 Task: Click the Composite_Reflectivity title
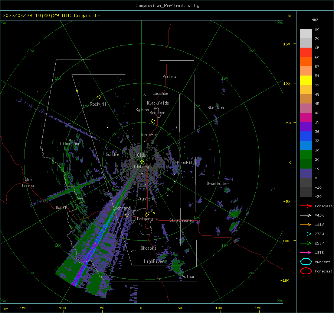point(167,6)
